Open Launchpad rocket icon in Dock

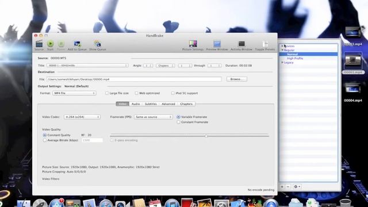pyautogui.click(x=40, y=204)
